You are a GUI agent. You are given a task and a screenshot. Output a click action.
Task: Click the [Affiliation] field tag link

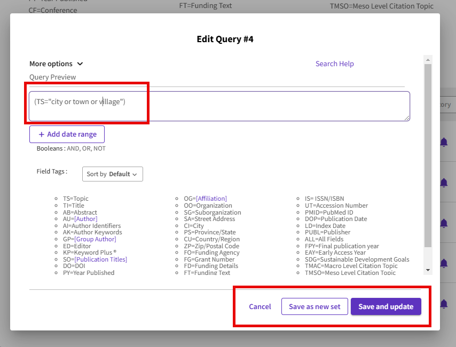[211, 199]
